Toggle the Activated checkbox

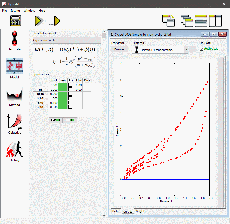[201, 49]
